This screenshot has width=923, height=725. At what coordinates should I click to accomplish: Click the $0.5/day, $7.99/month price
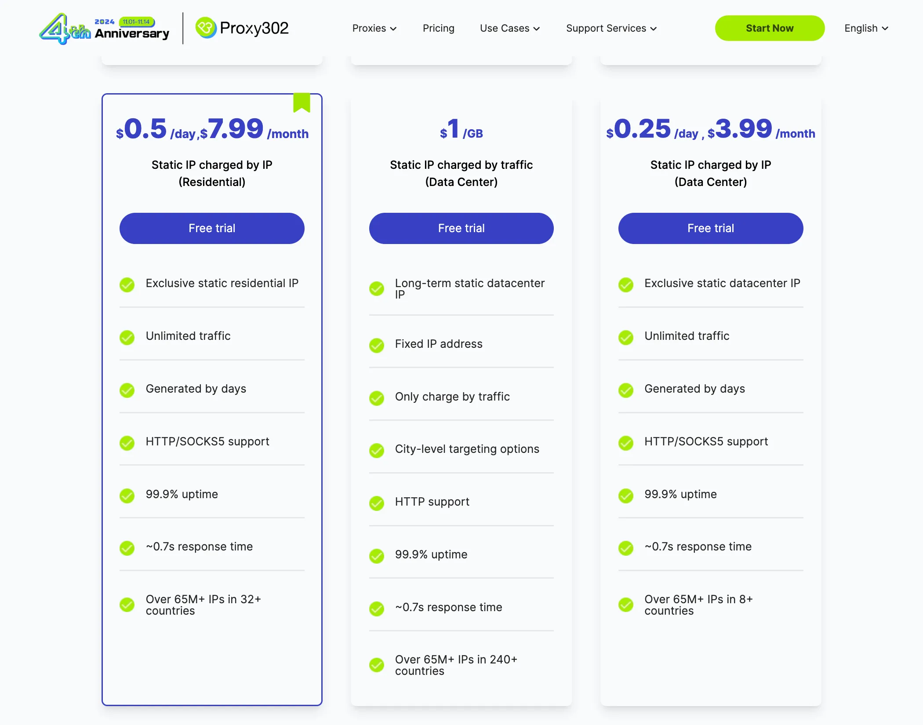pyautogui.click(x=212, y=129)
